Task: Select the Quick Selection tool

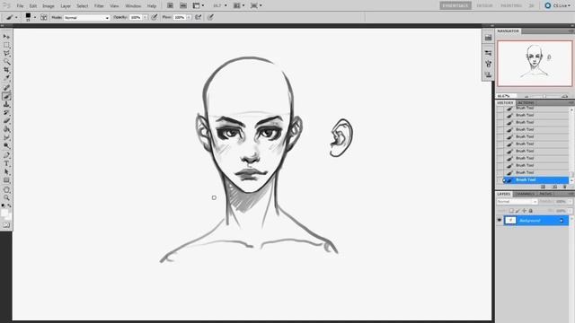Action: (x=6, y=62)
